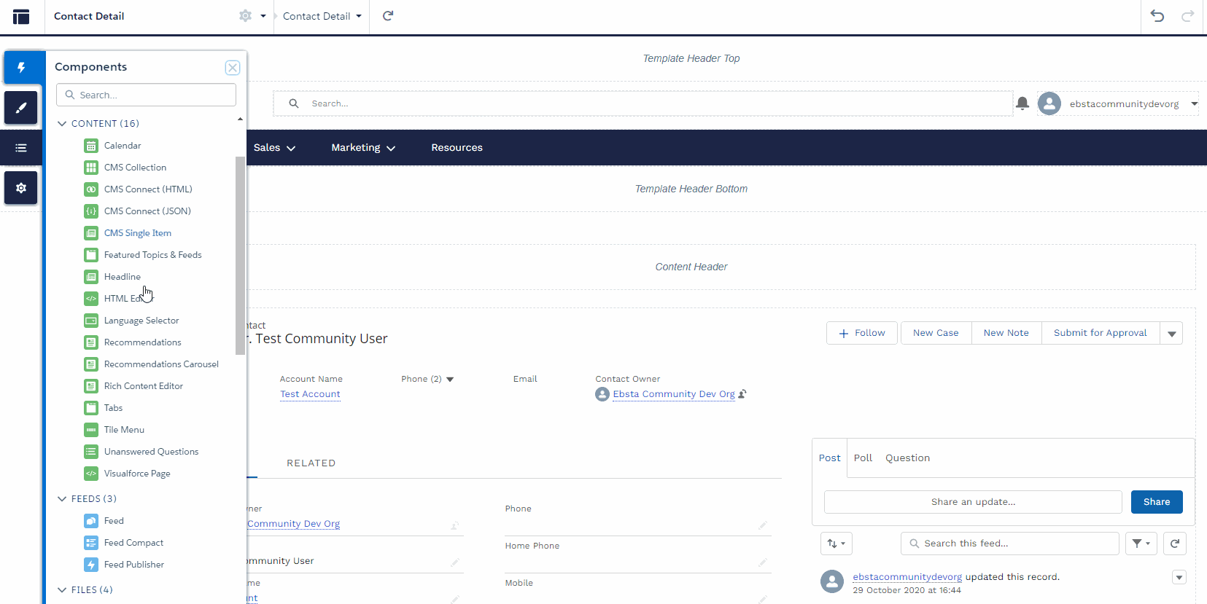The image size is (1207, 604).
Task: Click the notifications bell icon
Action: (x=1022, y=103)
